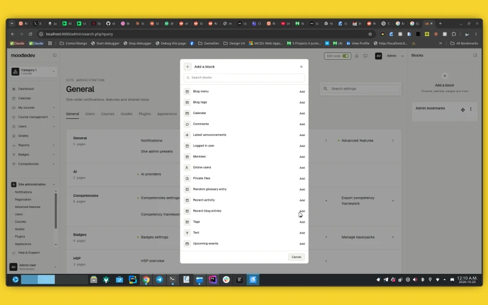Screen dimensions: 488x305
Task: Switch to the Courses tab
Action: 107,114
